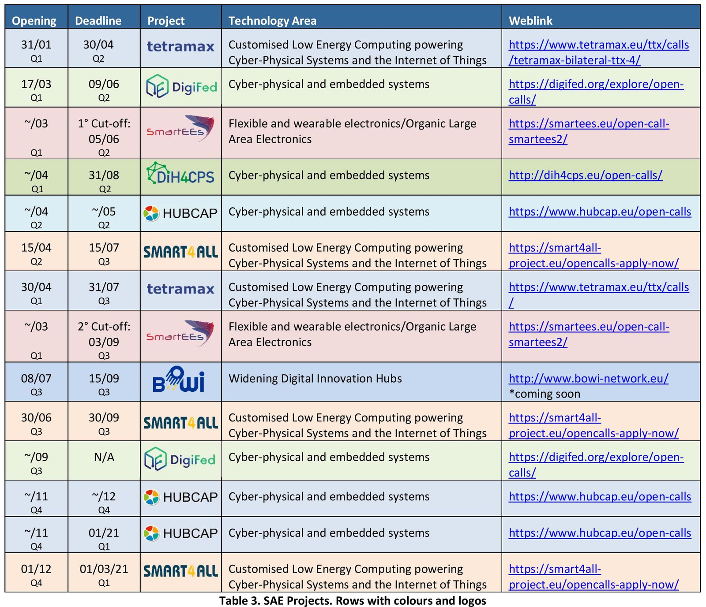Open the digifed.org link in the 09/06 deadline row
This screenshot has width=706, height=607.
coord(596,92)
